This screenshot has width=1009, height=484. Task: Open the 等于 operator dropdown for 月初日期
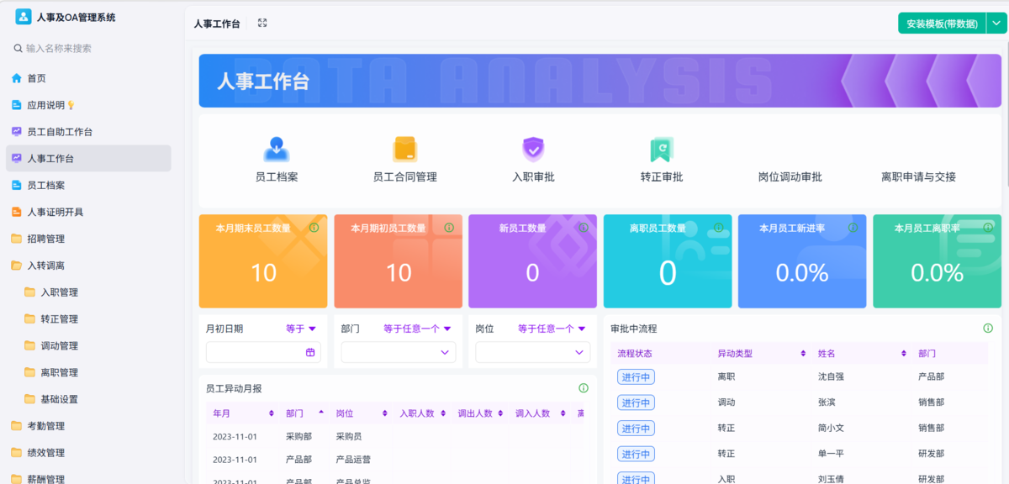click(303, 328)
